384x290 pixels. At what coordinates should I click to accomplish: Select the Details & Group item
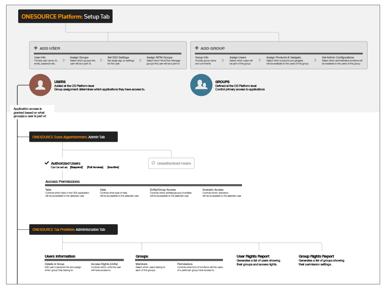[x=63, y=267]
